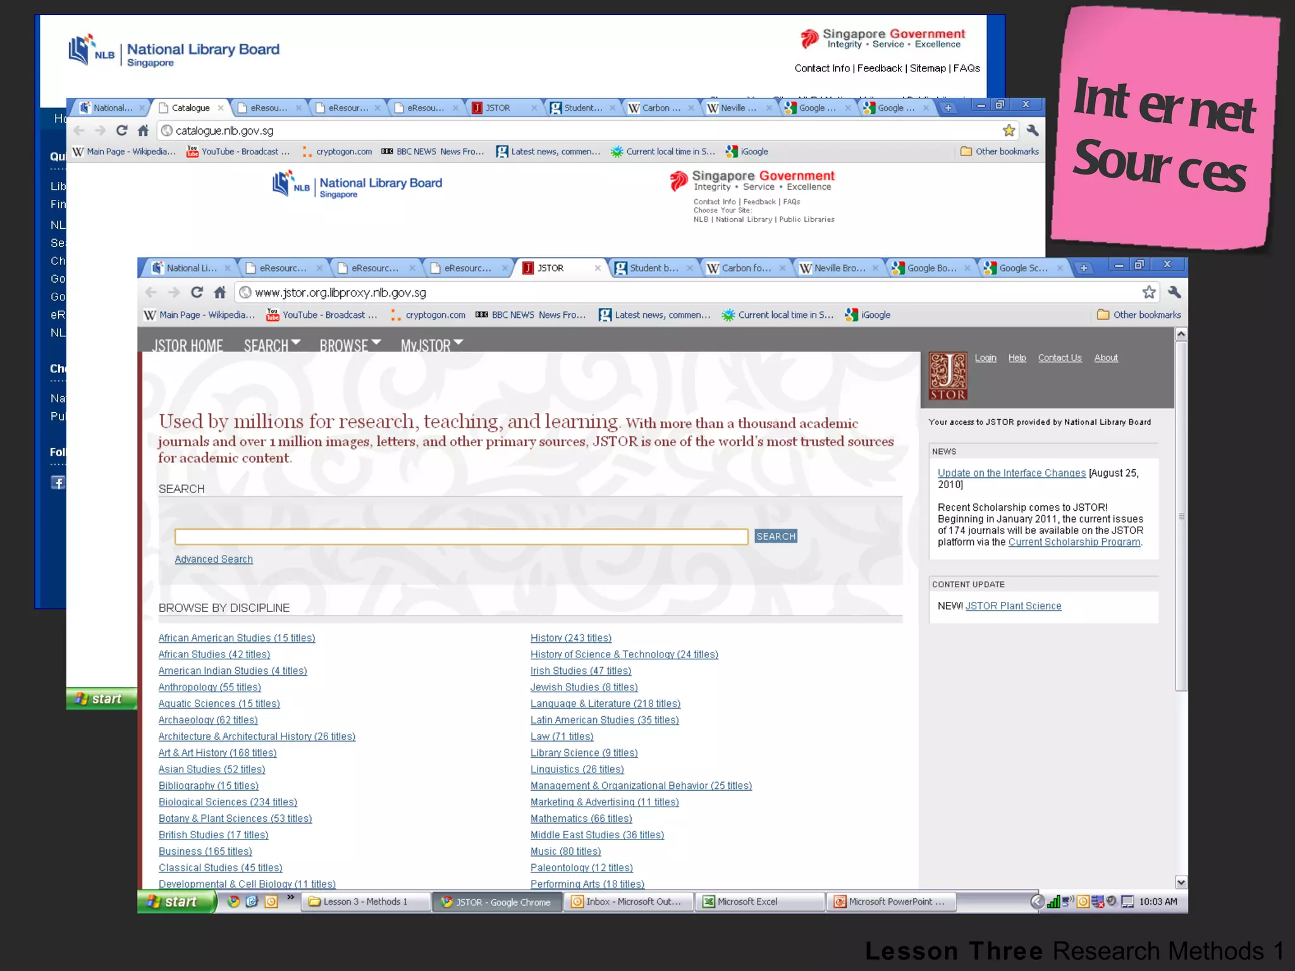Screen dimensions: 1295x971
Task: Switch to the Google Bo... tab
Action: (930, 268)
